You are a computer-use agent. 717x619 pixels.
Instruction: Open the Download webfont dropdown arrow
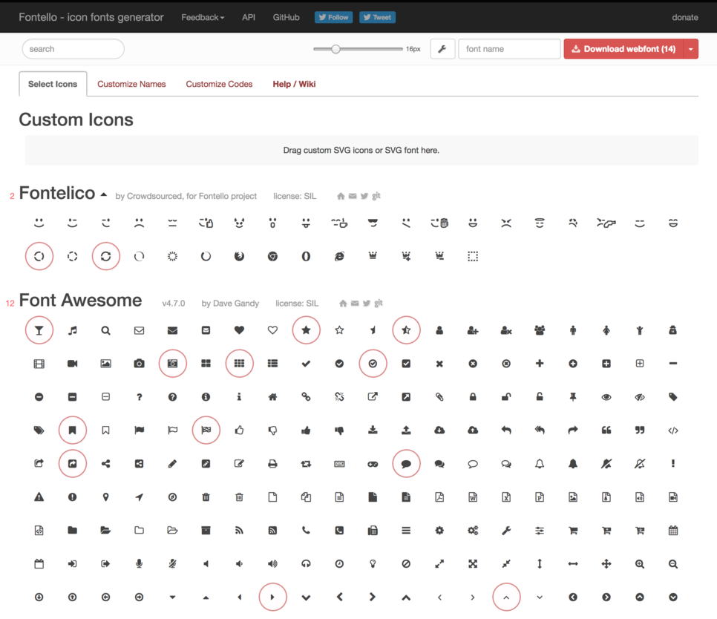[690, 49]
